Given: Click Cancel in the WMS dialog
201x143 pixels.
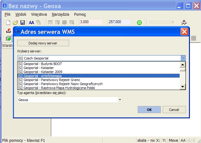Looking at the screenshot, I should pyautogui.click(x=174, y=110).
